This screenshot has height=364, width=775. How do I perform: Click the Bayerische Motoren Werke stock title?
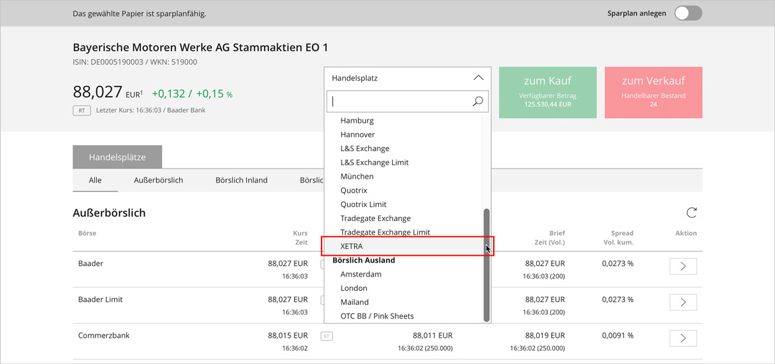click(x=200, y=48)
